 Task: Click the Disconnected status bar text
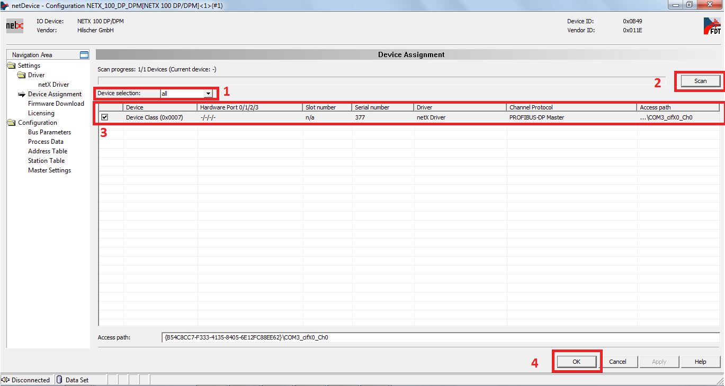[x=31, y=380]
